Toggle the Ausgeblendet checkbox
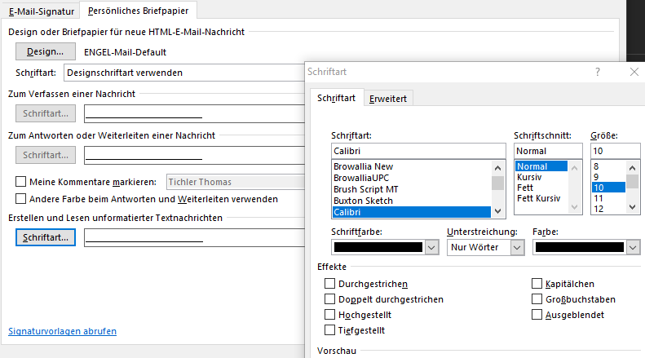This screenshot has height=358, width=645. pyautogui.click(x=537, y=315)
